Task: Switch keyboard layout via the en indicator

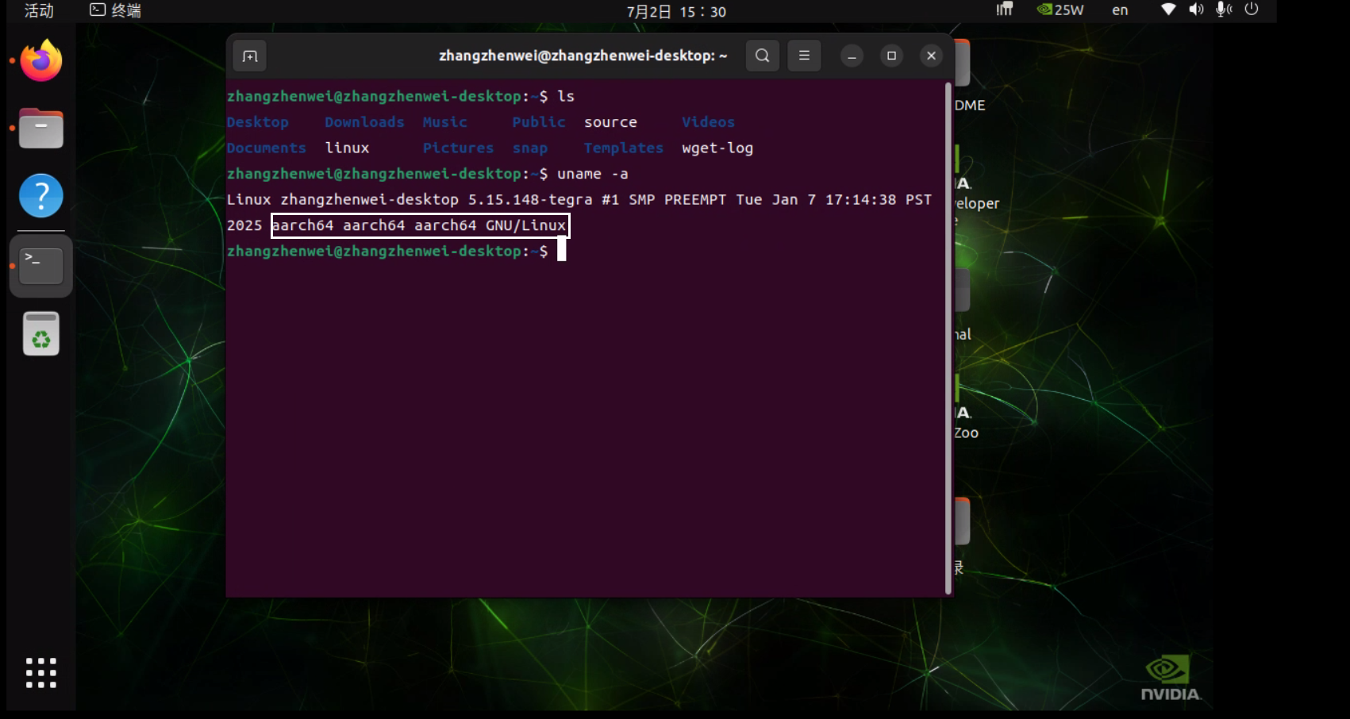Action: point(1120,10)
